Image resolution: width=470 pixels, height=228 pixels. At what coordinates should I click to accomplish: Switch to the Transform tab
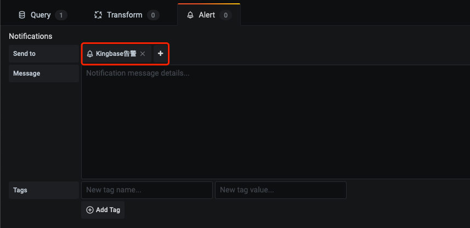pos(126,15)
